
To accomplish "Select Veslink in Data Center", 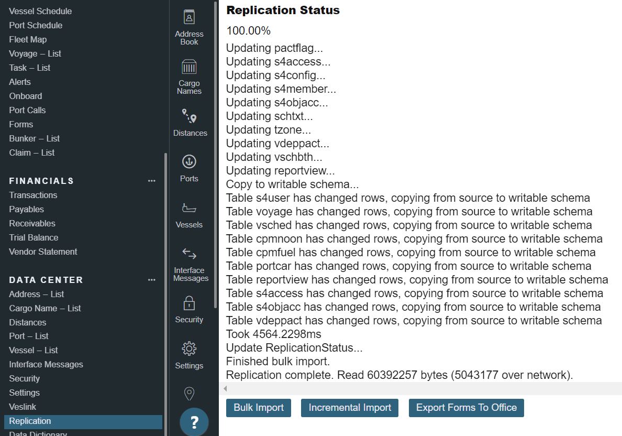I will point(23,407).
